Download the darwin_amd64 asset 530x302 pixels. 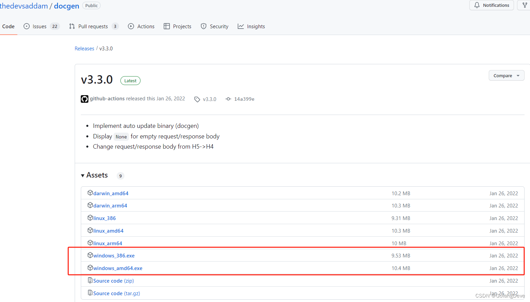[x=111, y=193]
